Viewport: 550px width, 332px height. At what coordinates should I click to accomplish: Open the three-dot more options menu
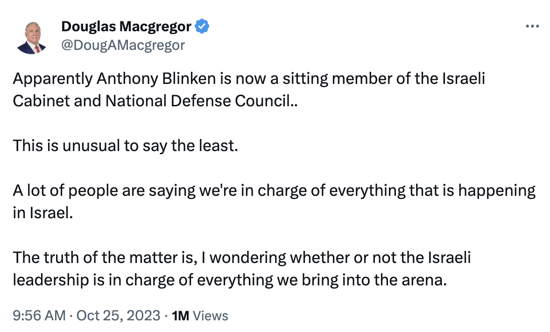[x=532, y=26]
